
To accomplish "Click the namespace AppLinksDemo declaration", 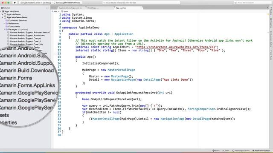I will tap(81, 27).
